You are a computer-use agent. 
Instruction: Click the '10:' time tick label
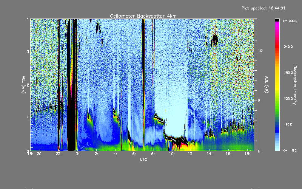click(172, 154)
